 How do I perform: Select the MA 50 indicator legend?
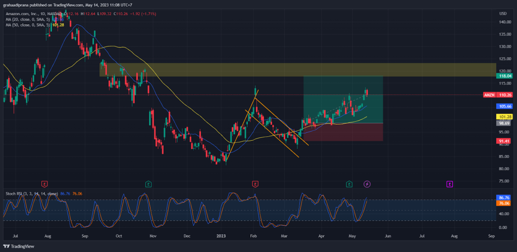[x=27, y=24]
